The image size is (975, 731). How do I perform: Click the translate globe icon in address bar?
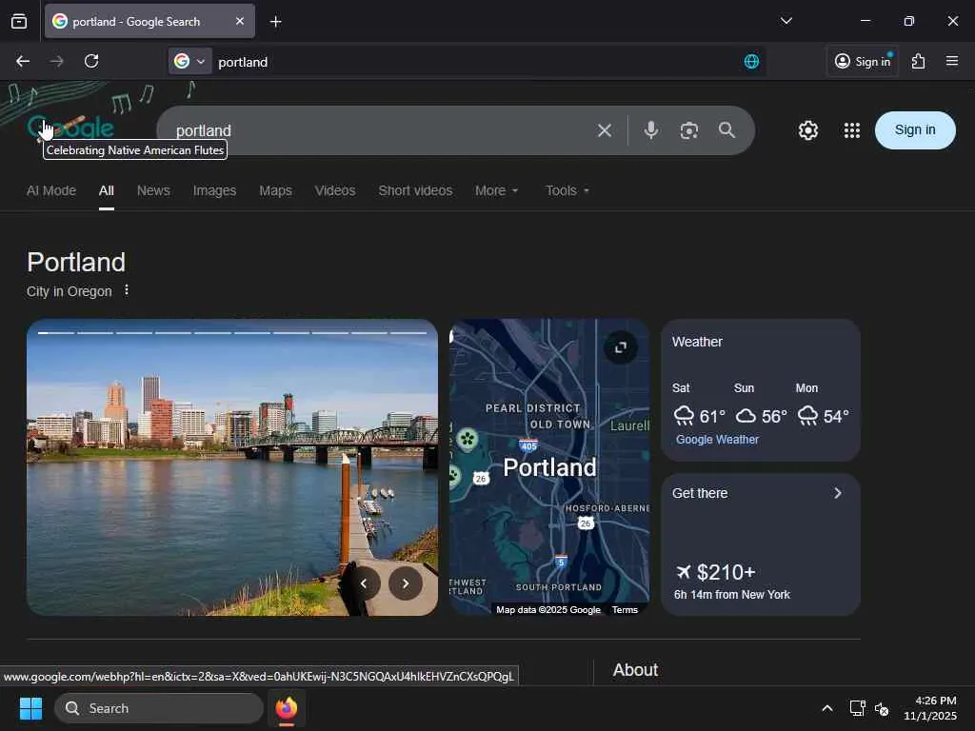tap(752, 61)
